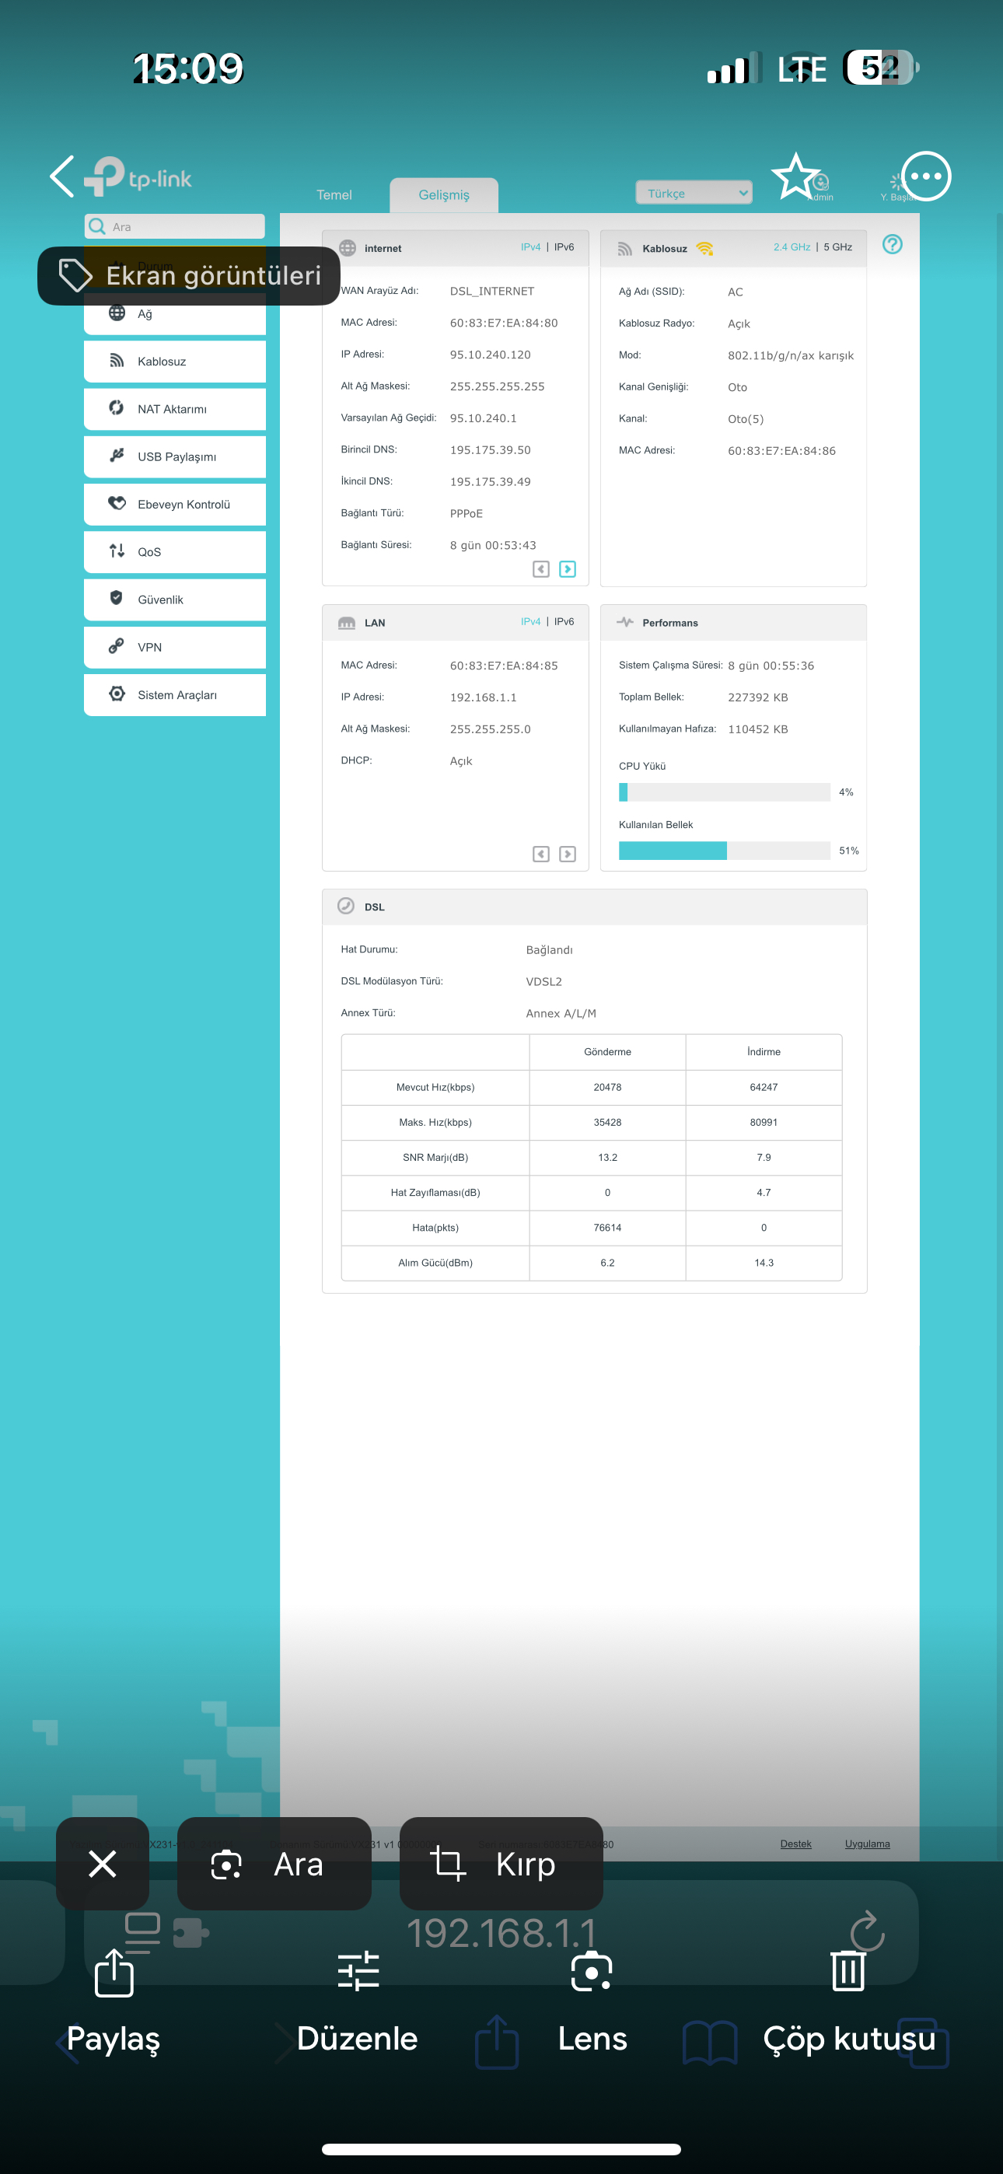1003x2174 pixels.
Task: Click internet panel next arrow
Action: click(x=568, y=570)
